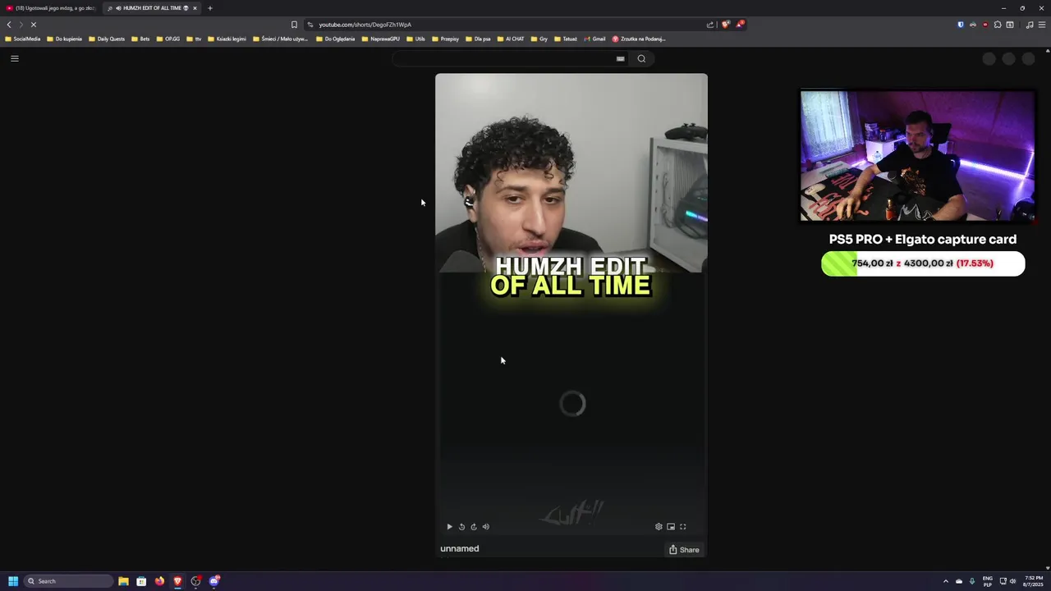The image size is (1051, 591).
Task: Click the red circular extension icon
Action: (985, 25)
